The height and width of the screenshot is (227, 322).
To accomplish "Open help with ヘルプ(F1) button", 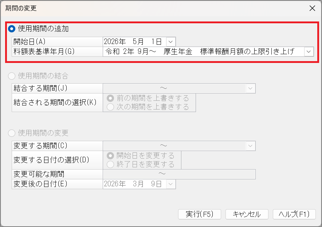I will click(x=294, y=214).
